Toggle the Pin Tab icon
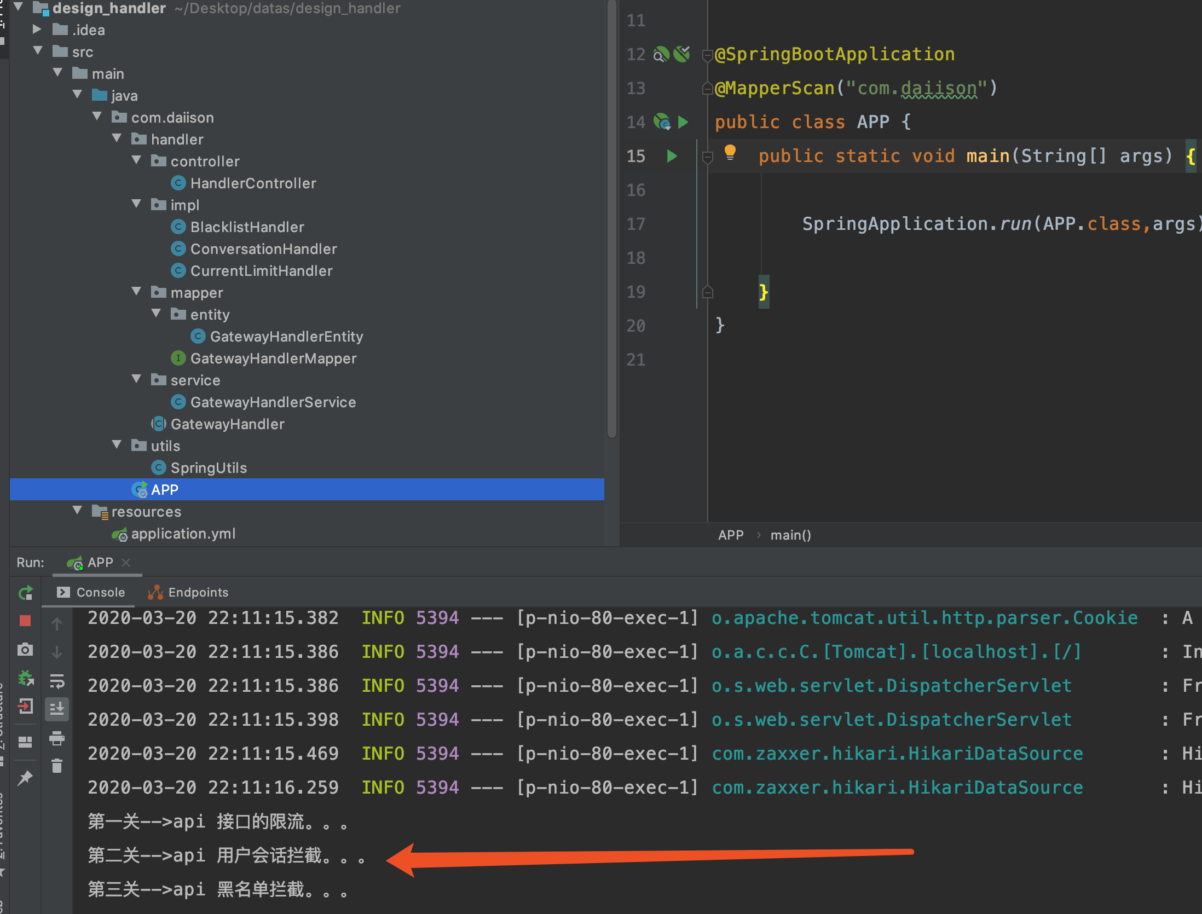1202x914 pixels. coord(25,778)
